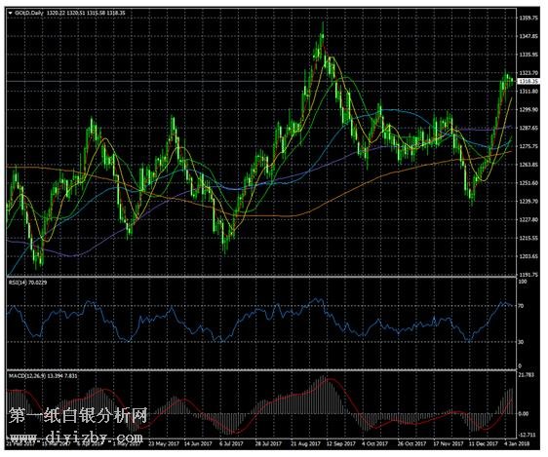Screen dimensions: 548x457
Task: Click the 12 Sep 2017 date label
Action: click(340, 443)
